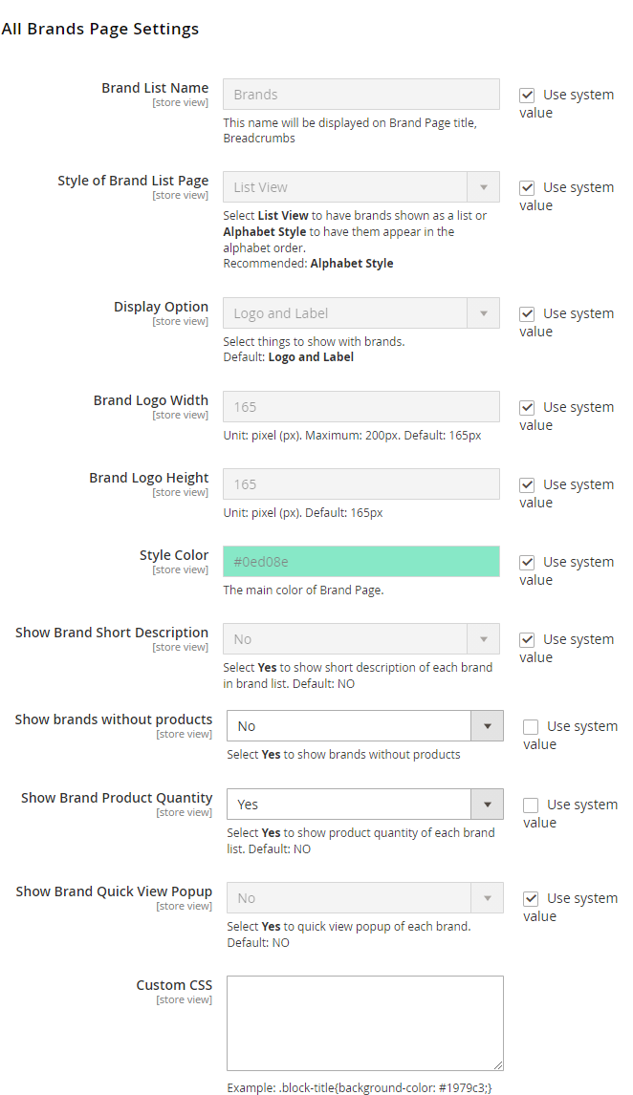Click the Show Brand Quick View Popup dropdown
The width and height of the screenshot is (633, 1095).
(x=364, y=898)
